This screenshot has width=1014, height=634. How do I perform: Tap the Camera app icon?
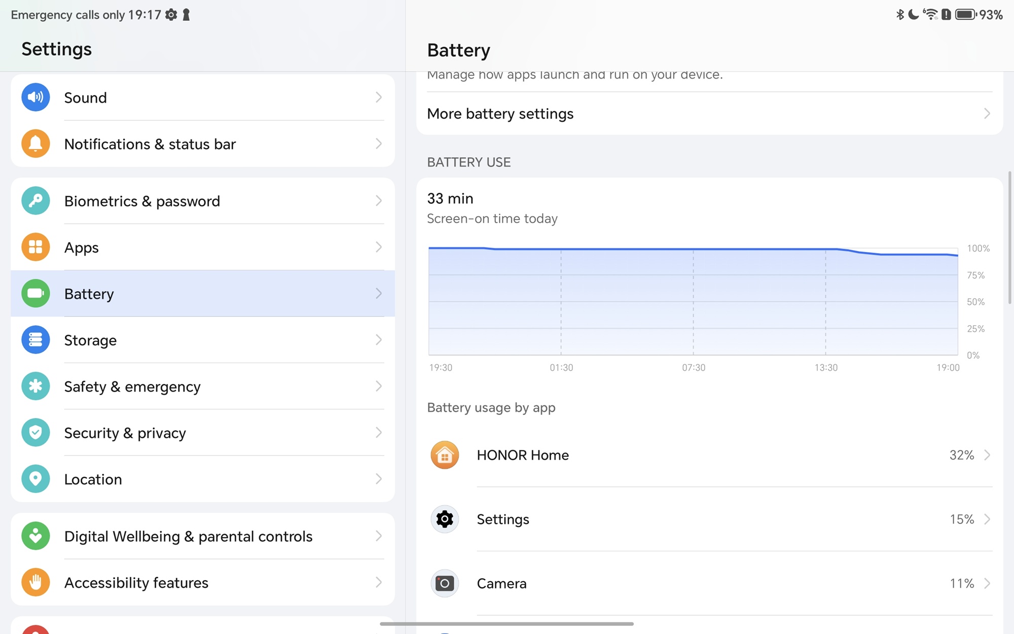(x=445, y=583)
